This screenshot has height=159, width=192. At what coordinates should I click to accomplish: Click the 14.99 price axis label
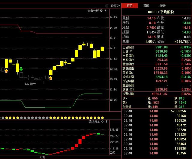(x=113, y=17)
